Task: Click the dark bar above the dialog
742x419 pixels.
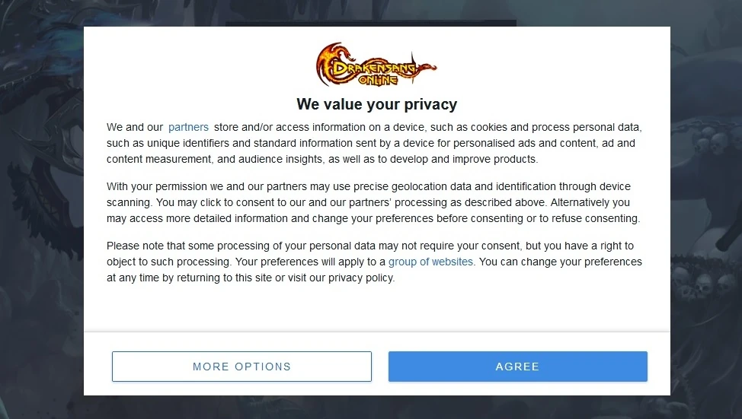Action: (x=370, y=23)
